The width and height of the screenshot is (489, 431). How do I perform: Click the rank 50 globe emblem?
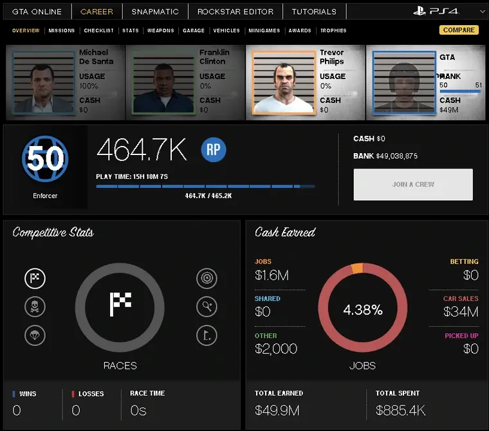[45, 158]
